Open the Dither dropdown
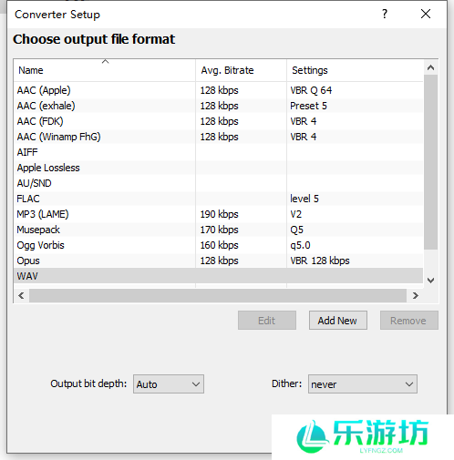Screen dimensions: 454x460 pos(363,384)
